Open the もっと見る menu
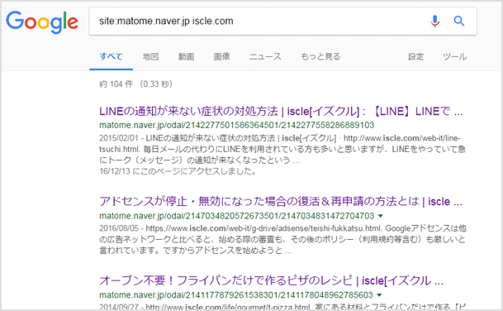The height and width of the screenshot is (311, 503). click(320, 56)
